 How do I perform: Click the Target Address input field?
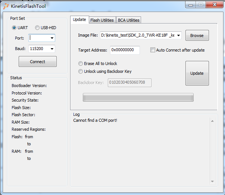click(125, 50)
